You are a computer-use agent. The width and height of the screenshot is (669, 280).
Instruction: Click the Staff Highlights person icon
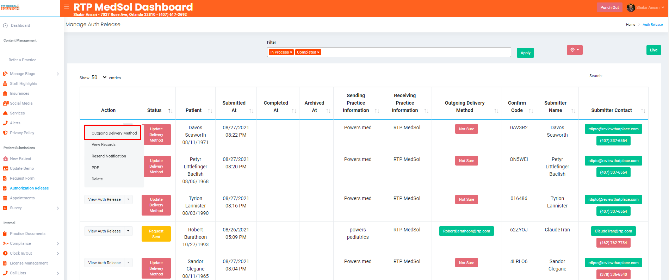pyautogui.click(x=5, y=83)
